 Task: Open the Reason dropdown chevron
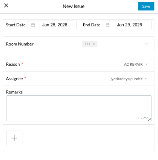[x=146, y=64]
